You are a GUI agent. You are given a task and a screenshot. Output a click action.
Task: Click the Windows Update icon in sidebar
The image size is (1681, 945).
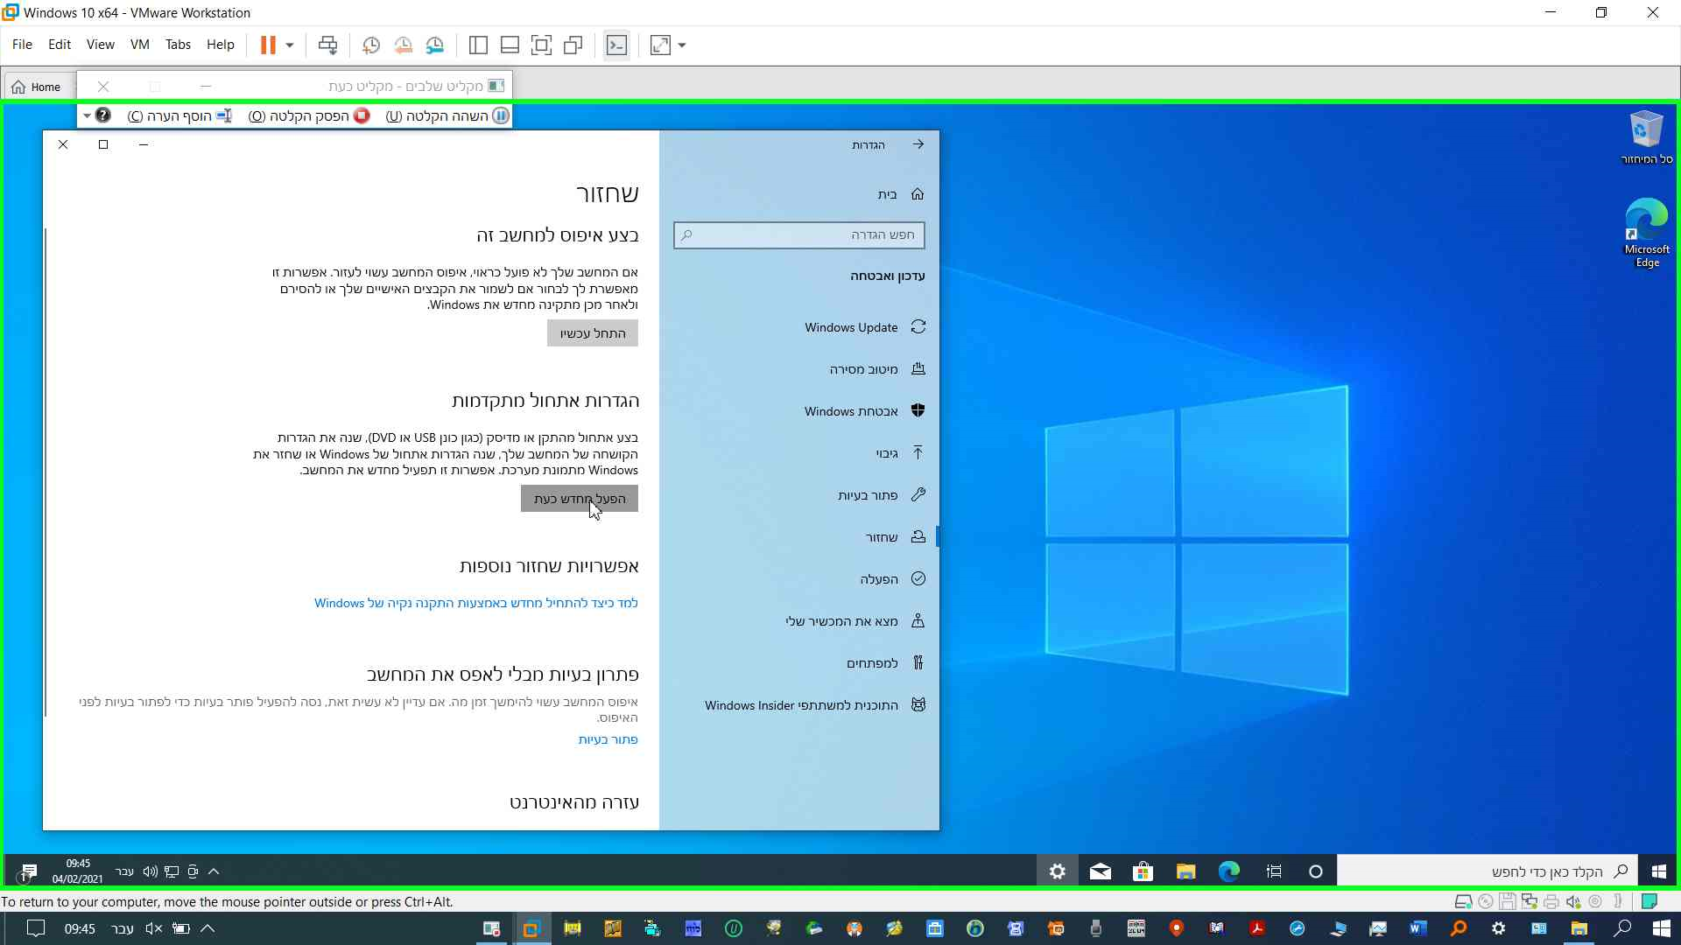click(x=918, y=326)
